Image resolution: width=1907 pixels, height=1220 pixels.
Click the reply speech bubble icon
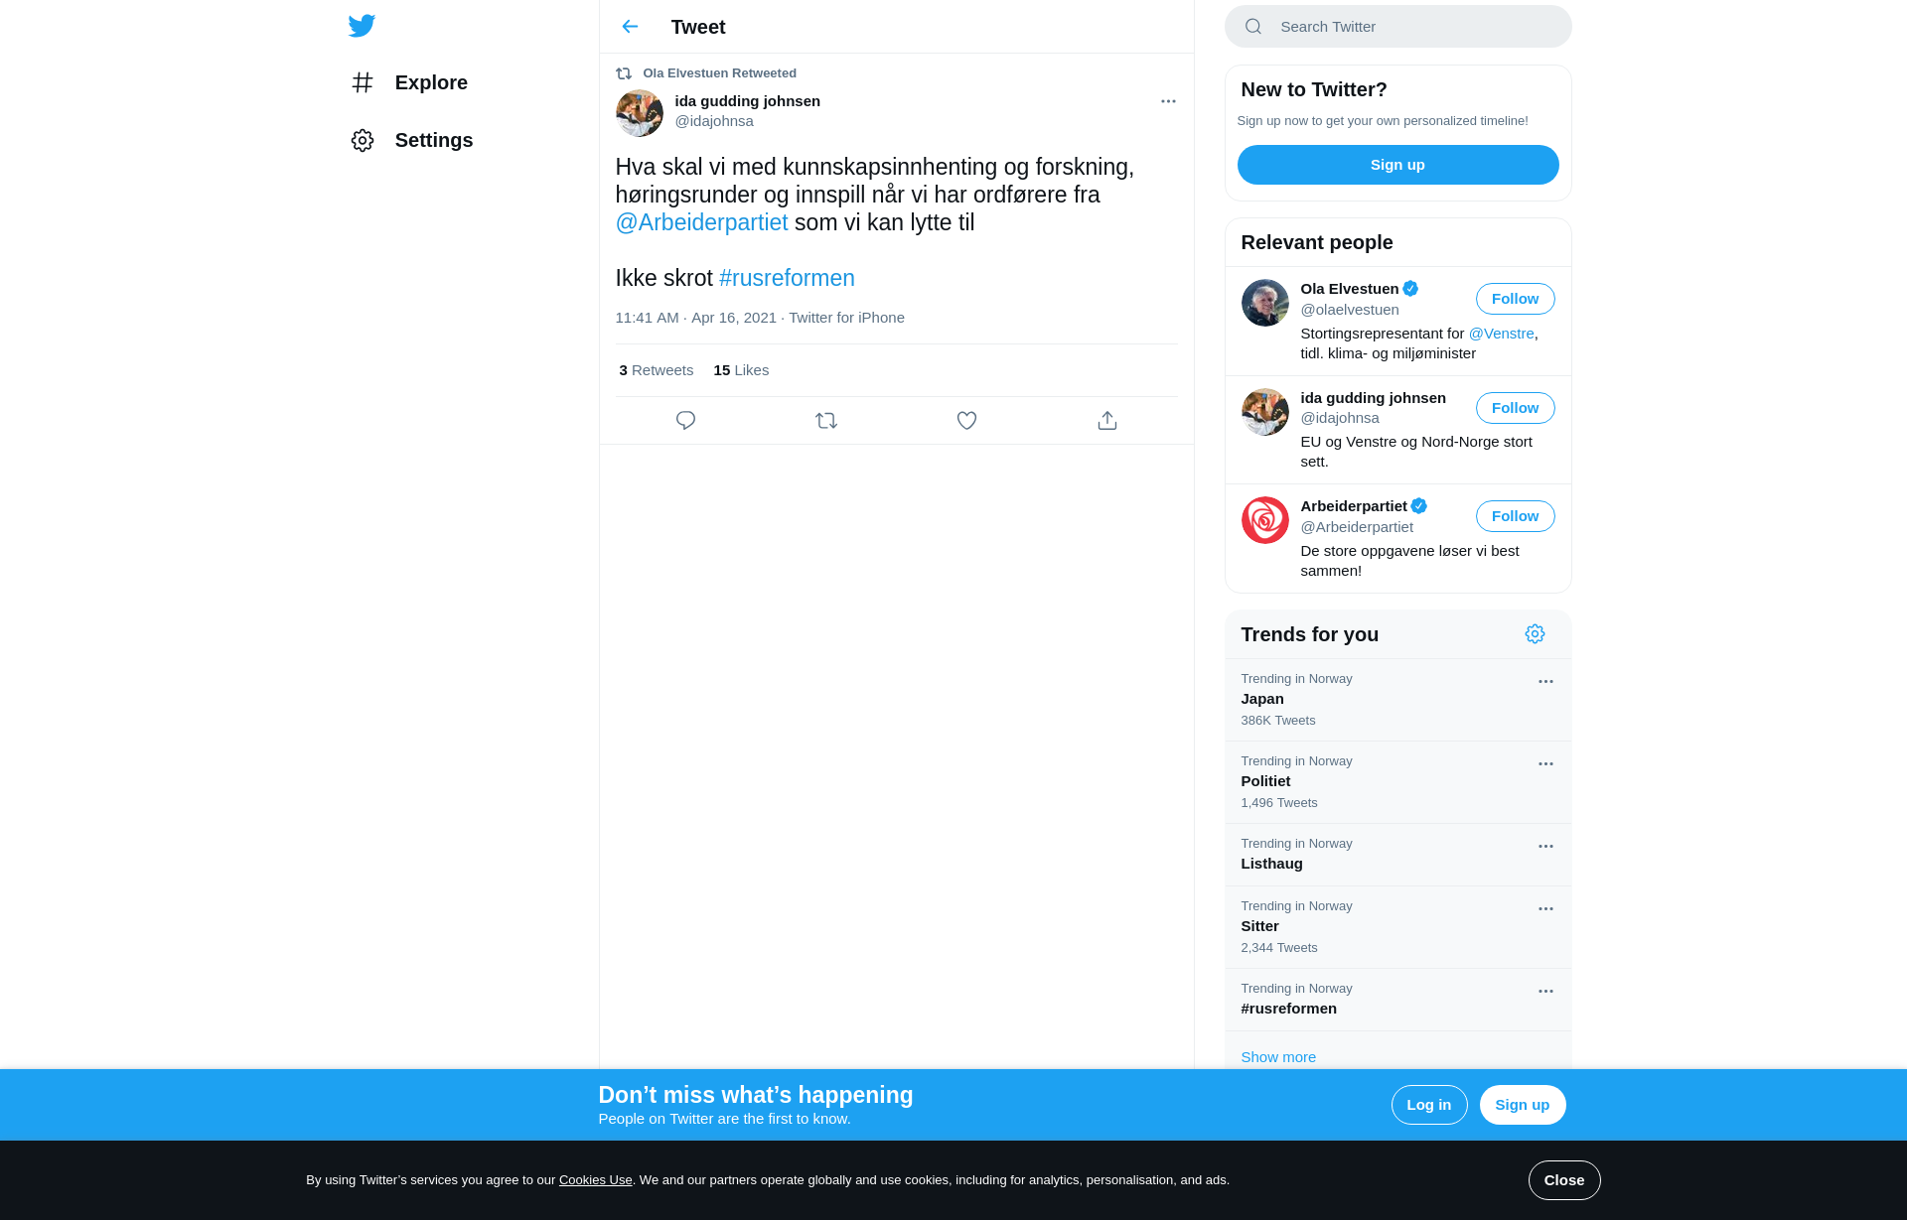[x=685, y=421]
